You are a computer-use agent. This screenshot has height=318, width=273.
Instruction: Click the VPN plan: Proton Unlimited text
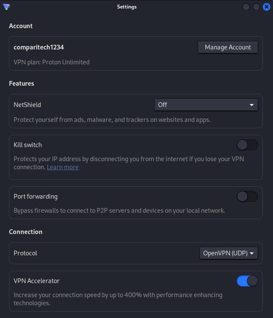(52, 62)
